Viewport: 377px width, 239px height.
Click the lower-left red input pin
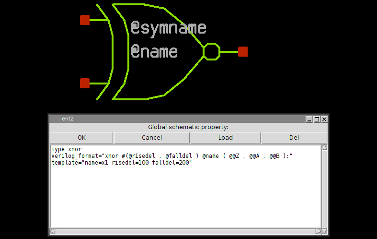[x=85, y=84]
